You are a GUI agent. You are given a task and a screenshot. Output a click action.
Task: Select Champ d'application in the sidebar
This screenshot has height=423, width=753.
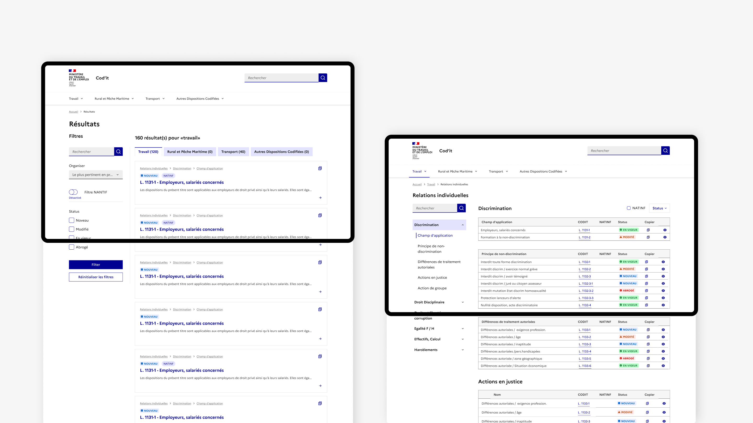pos(435,235)
